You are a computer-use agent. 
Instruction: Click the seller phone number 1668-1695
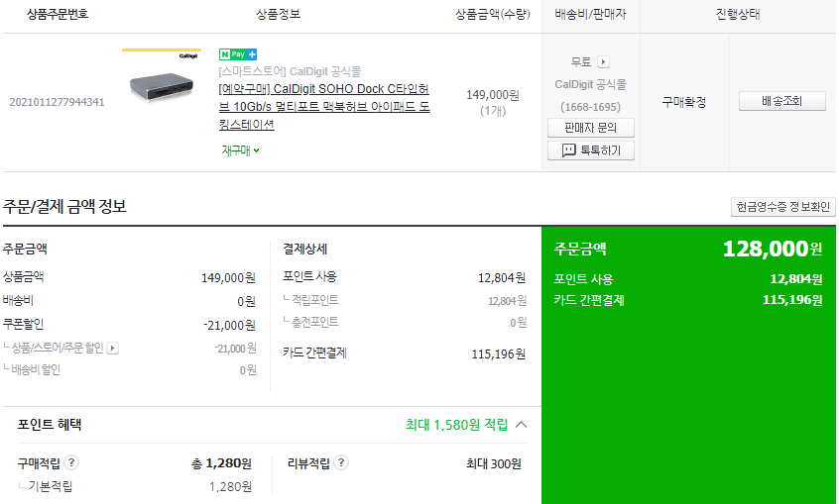(590, 107)
